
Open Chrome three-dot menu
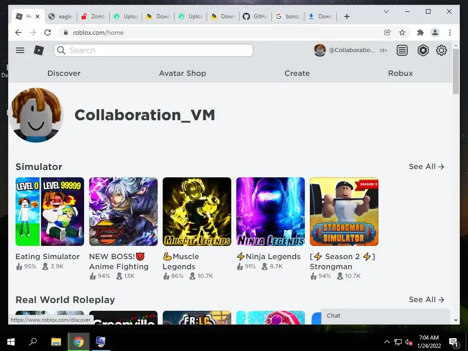coord(450,32)
